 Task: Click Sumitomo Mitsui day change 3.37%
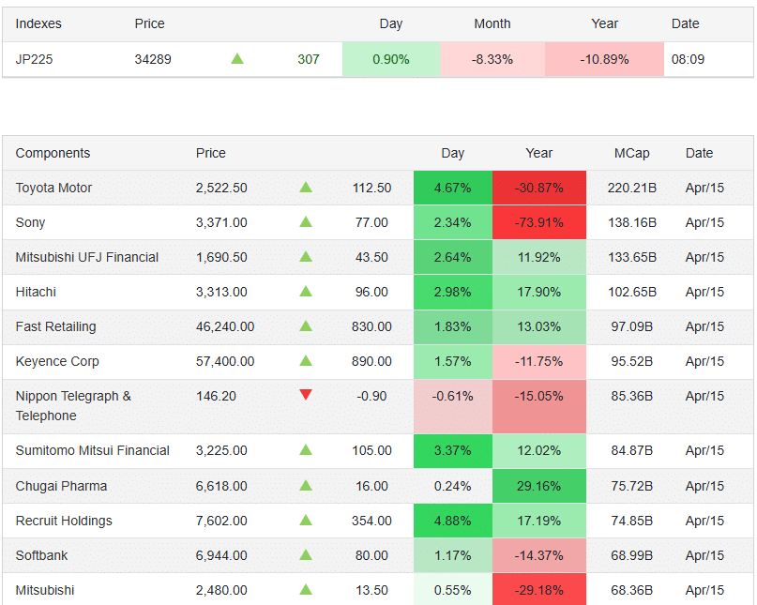pos(453,450)
